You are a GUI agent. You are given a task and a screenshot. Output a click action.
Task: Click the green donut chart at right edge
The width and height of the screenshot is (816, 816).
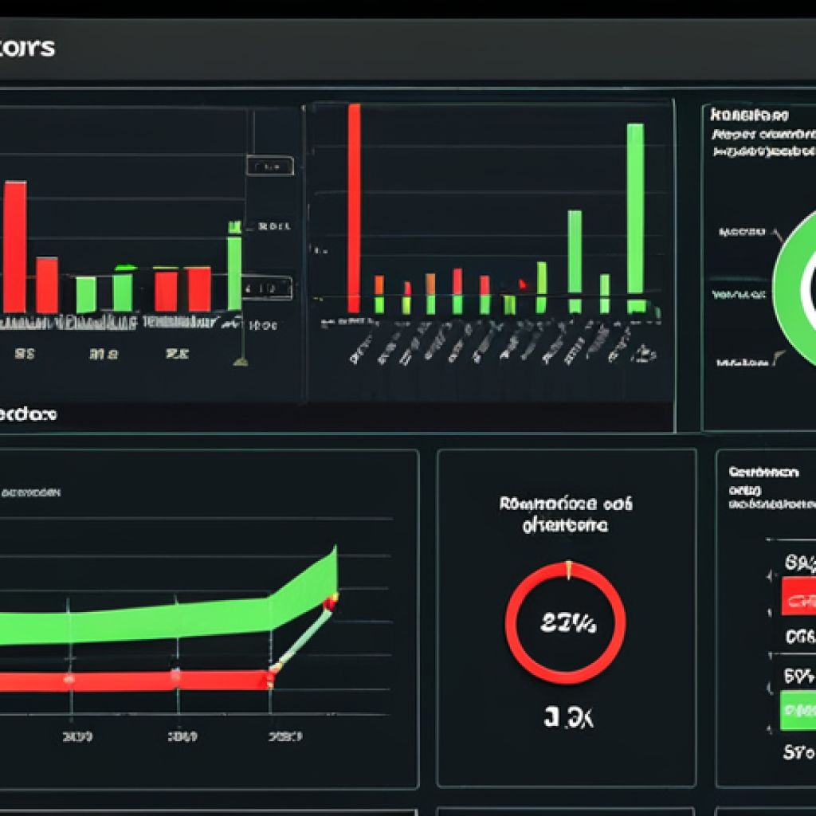pyautogui.click(x=794, y=287)
